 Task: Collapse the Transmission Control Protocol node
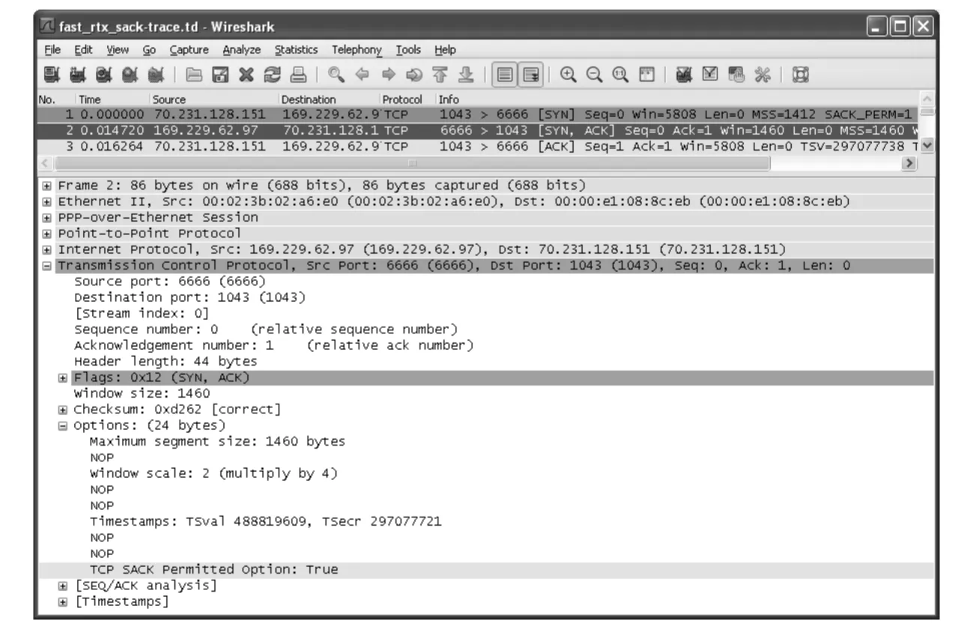point(47,265)
